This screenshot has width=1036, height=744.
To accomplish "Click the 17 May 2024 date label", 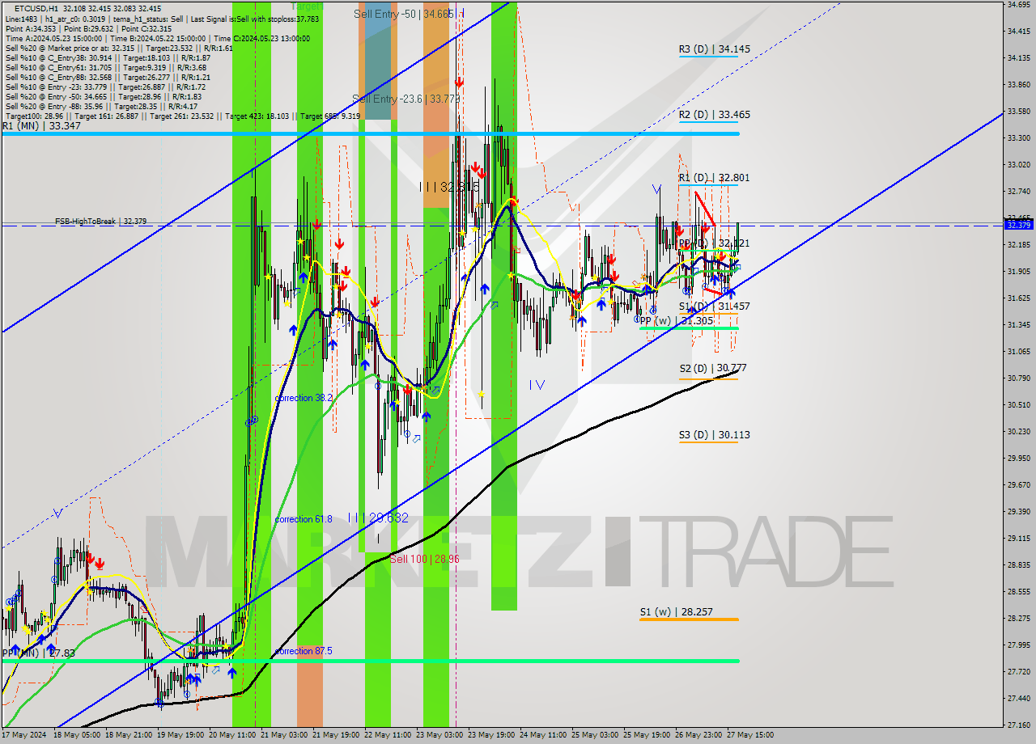I will click(24, 735).
